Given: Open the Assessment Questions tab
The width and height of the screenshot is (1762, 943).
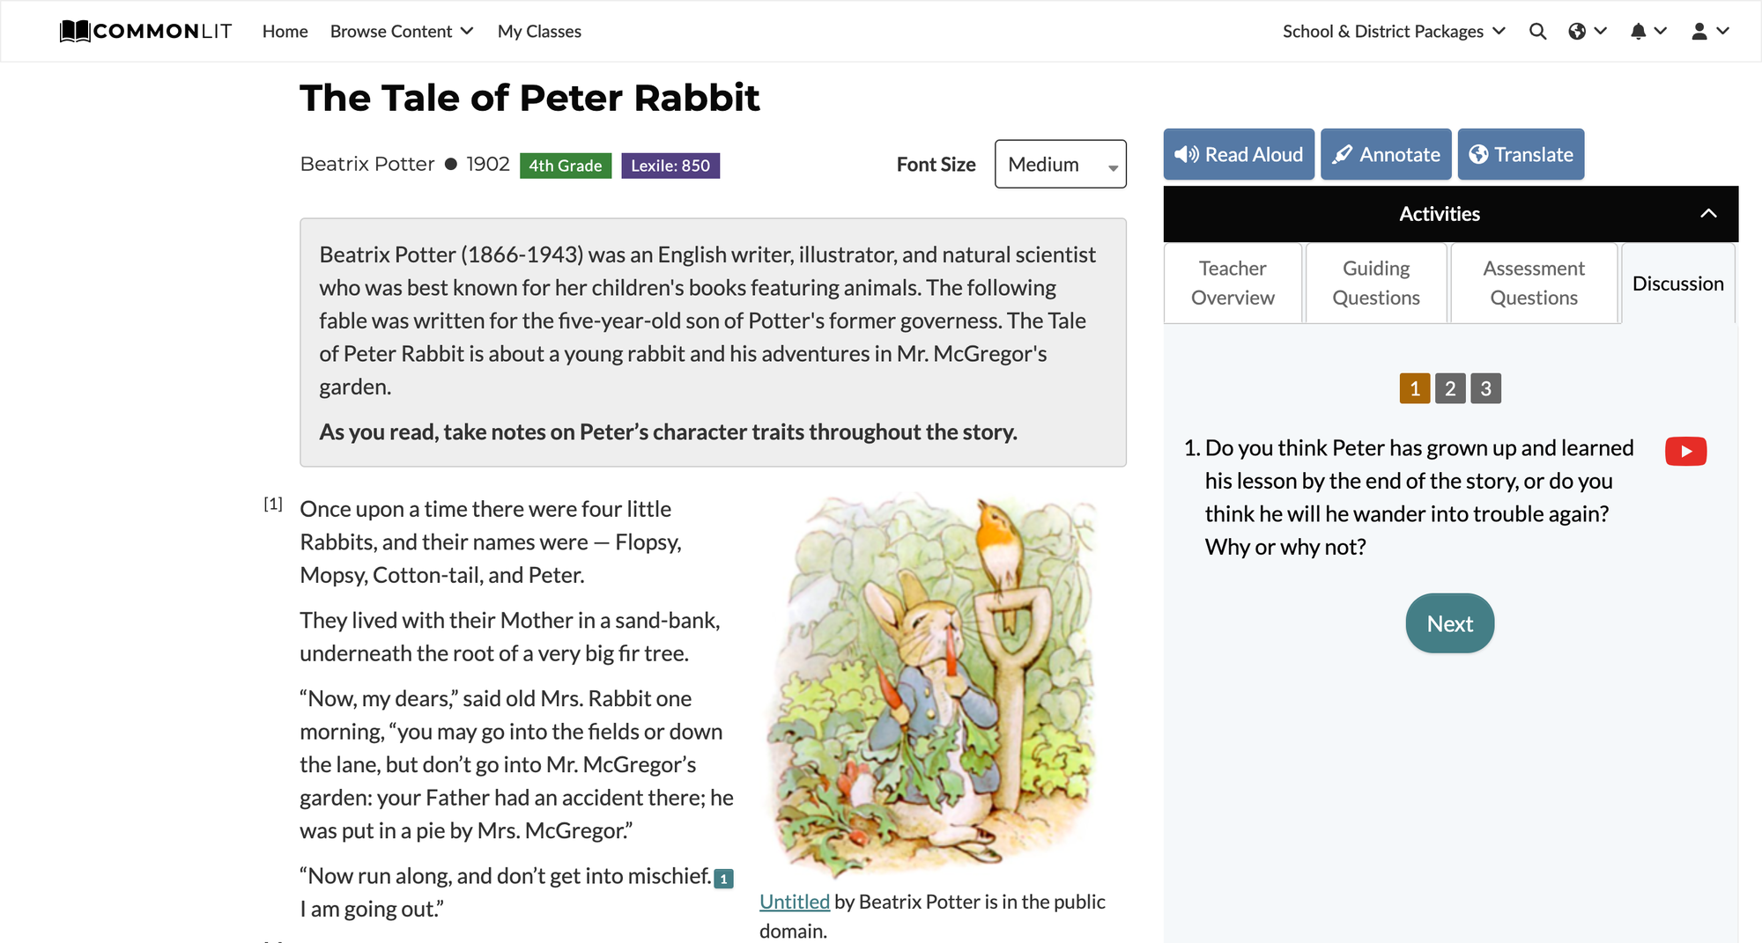Looking at the screenshot, I should [x=1533, y=283].
